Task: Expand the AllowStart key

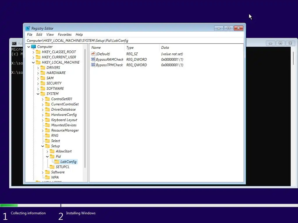Action: coord(47,151)
